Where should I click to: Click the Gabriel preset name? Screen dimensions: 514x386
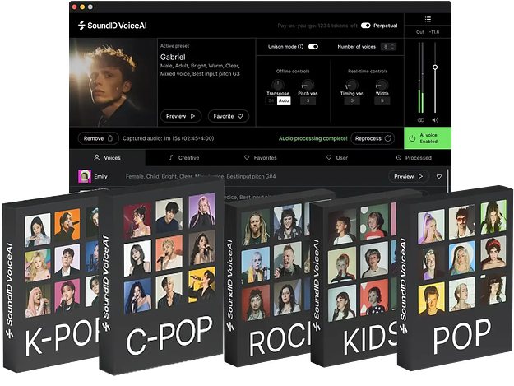pyautogui.click(x=173, y=57)
